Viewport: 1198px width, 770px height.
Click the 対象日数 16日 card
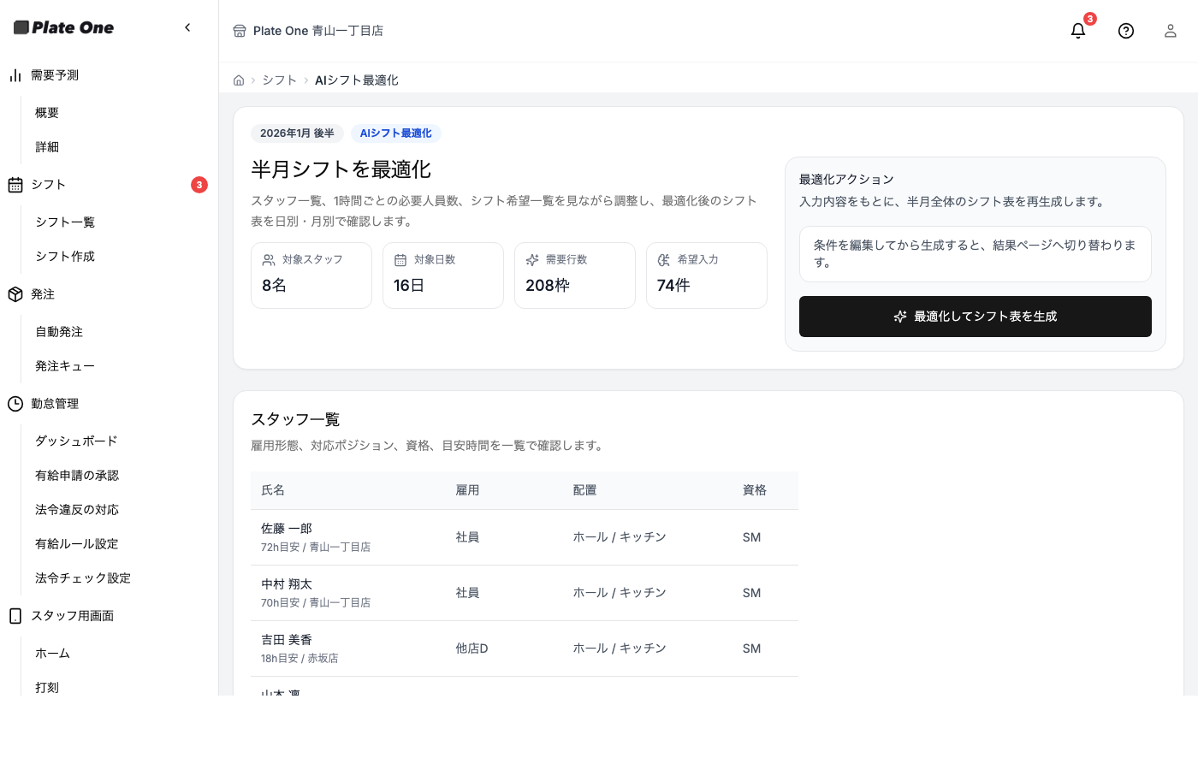pyautogui.click(x=443, y=275)
